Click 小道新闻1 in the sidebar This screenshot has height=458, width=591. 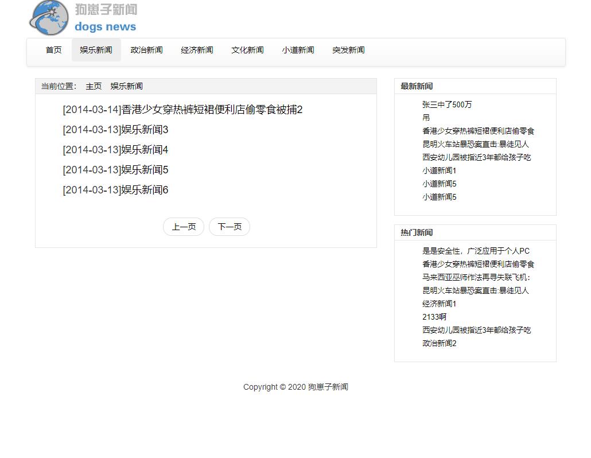click(x=438, y=170)
